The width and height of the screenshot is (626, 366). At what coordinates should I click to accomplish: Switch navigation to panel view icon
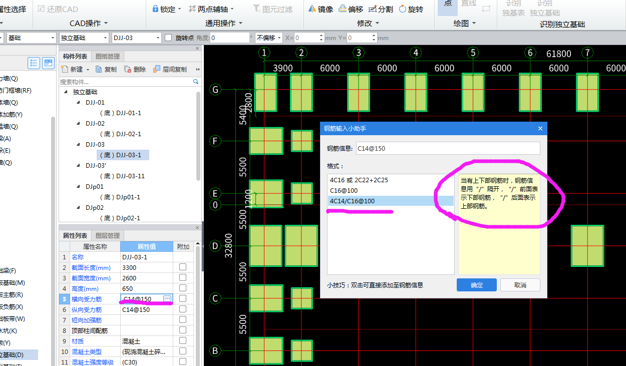[49, 63]
